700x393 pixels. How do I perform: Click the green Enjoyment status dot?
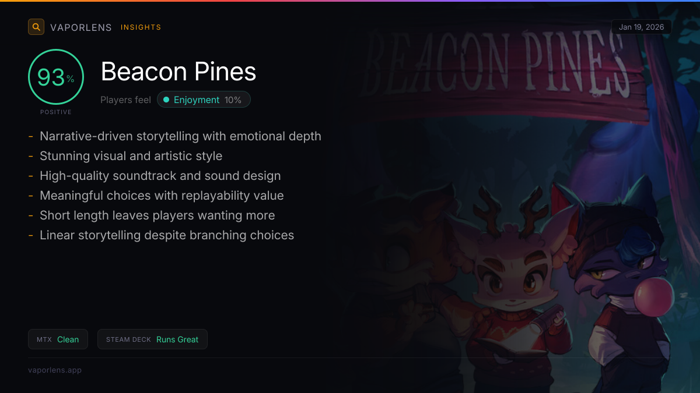pos(166,100)
